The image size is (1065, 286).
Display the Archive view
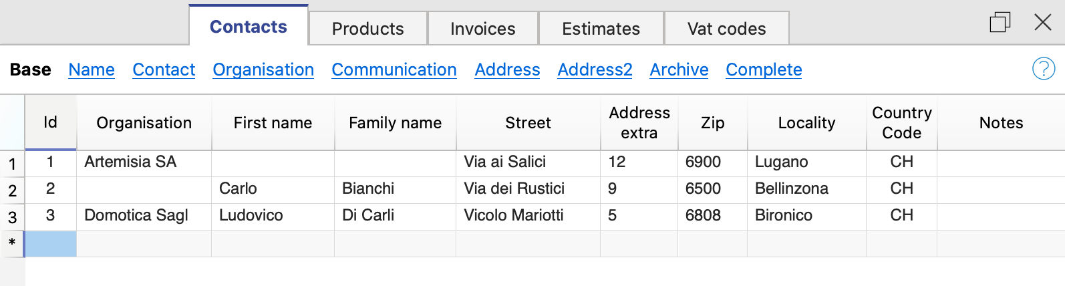(679, 69)
